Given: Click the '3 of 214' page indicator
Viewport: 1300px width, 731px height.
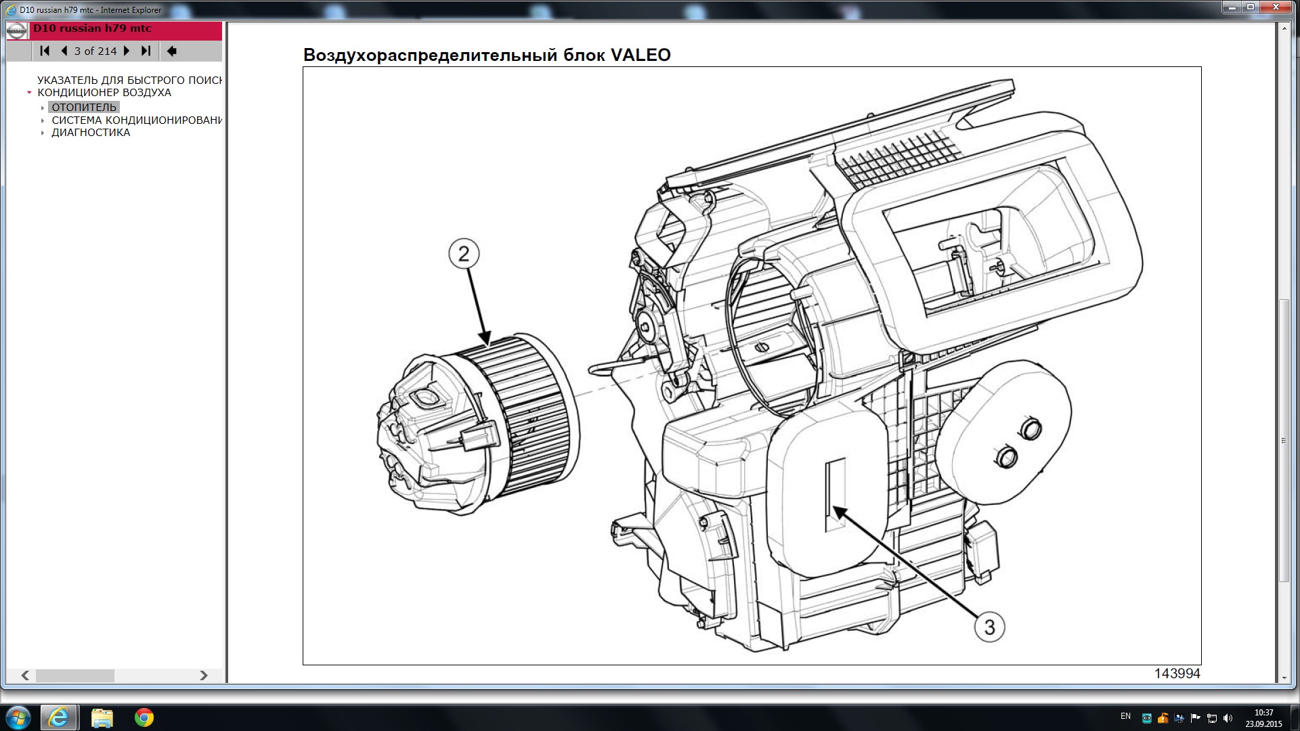Looking at the screenshot, I should click(95, 51).
